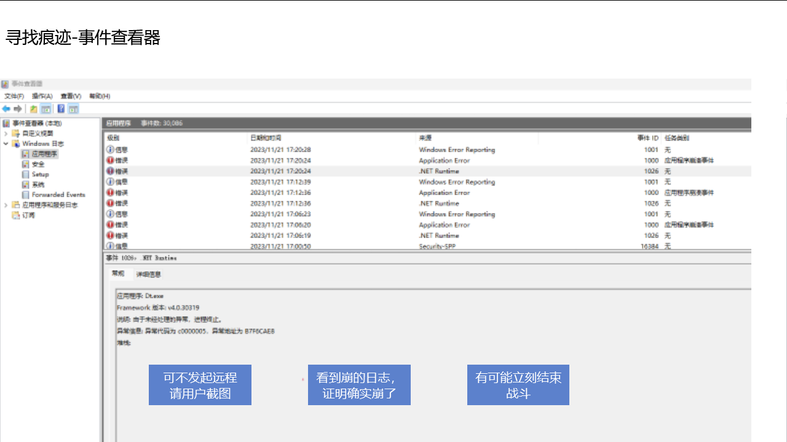Switch to the 详细信息 tab

(148, 274)
